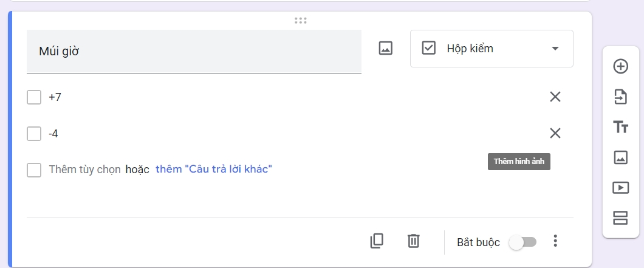Remove the +7 option
This screenshot has height=268, width=644.
tap(555, 97)
